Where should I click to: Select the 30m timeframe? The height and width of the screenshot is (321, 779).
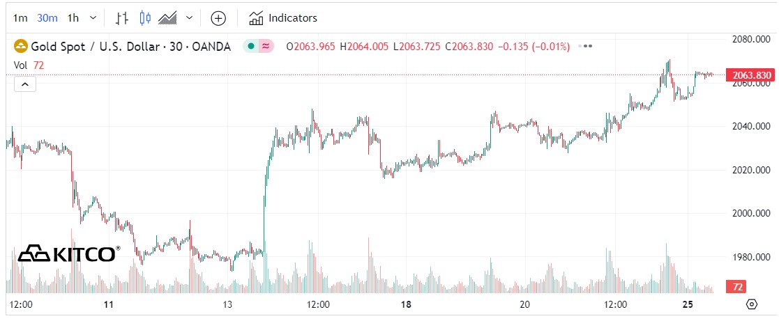click(47, 18)
